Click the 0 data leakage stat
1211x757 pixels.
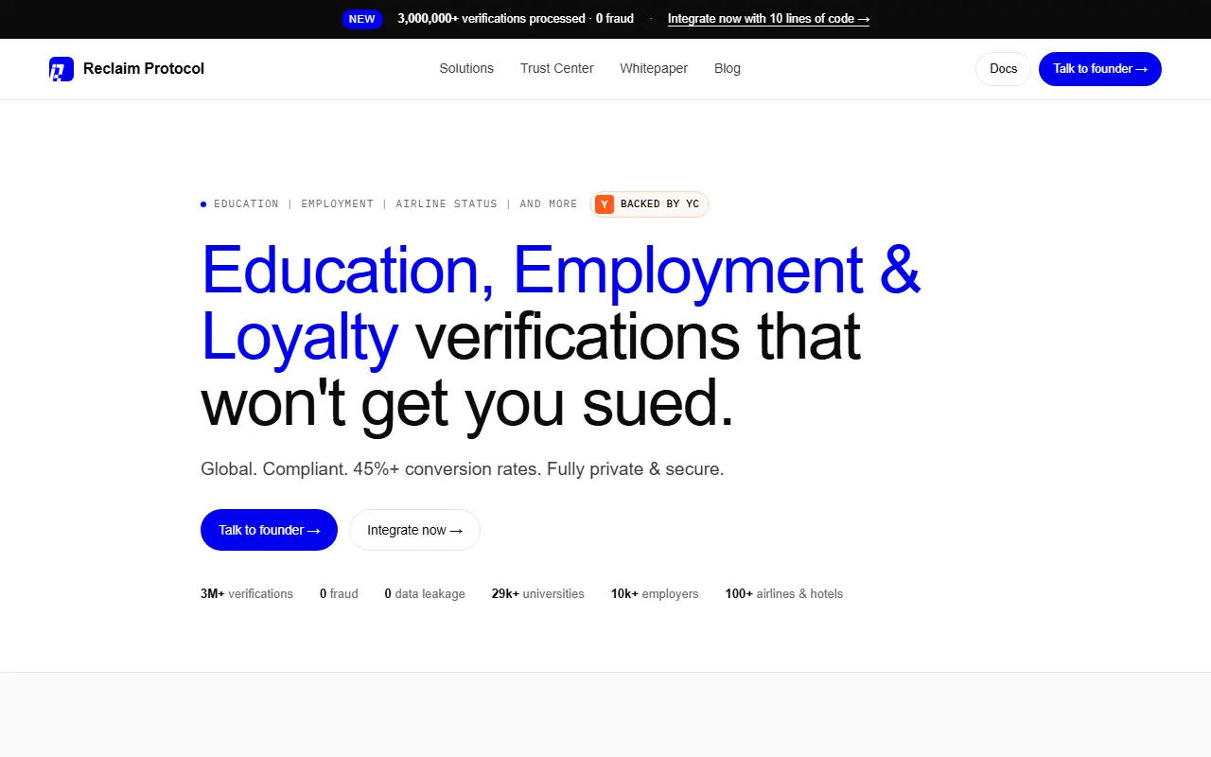click(x=425, y=594)
